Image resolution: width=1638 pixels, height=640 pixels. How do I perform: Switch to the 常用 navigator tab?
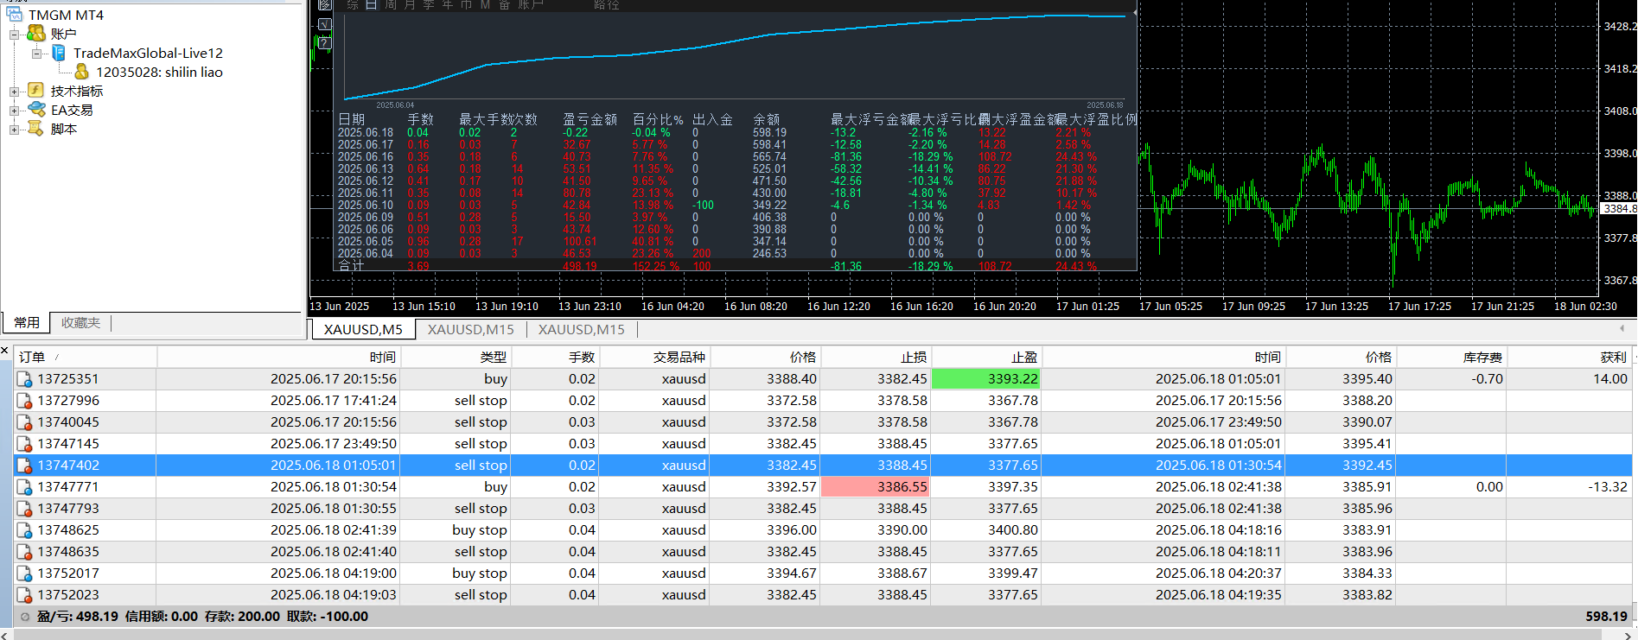pos(26,322)
